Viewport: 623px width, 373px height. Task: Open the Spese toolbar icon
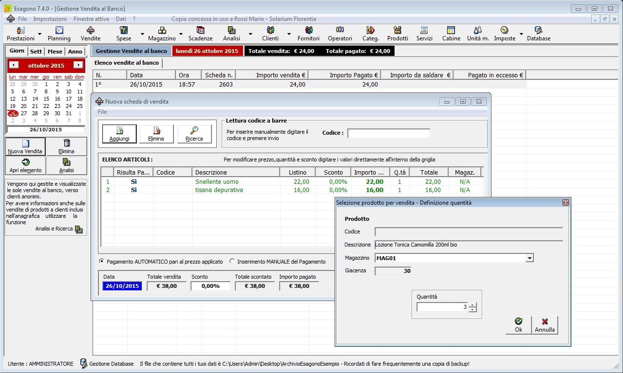click(124, 34)
